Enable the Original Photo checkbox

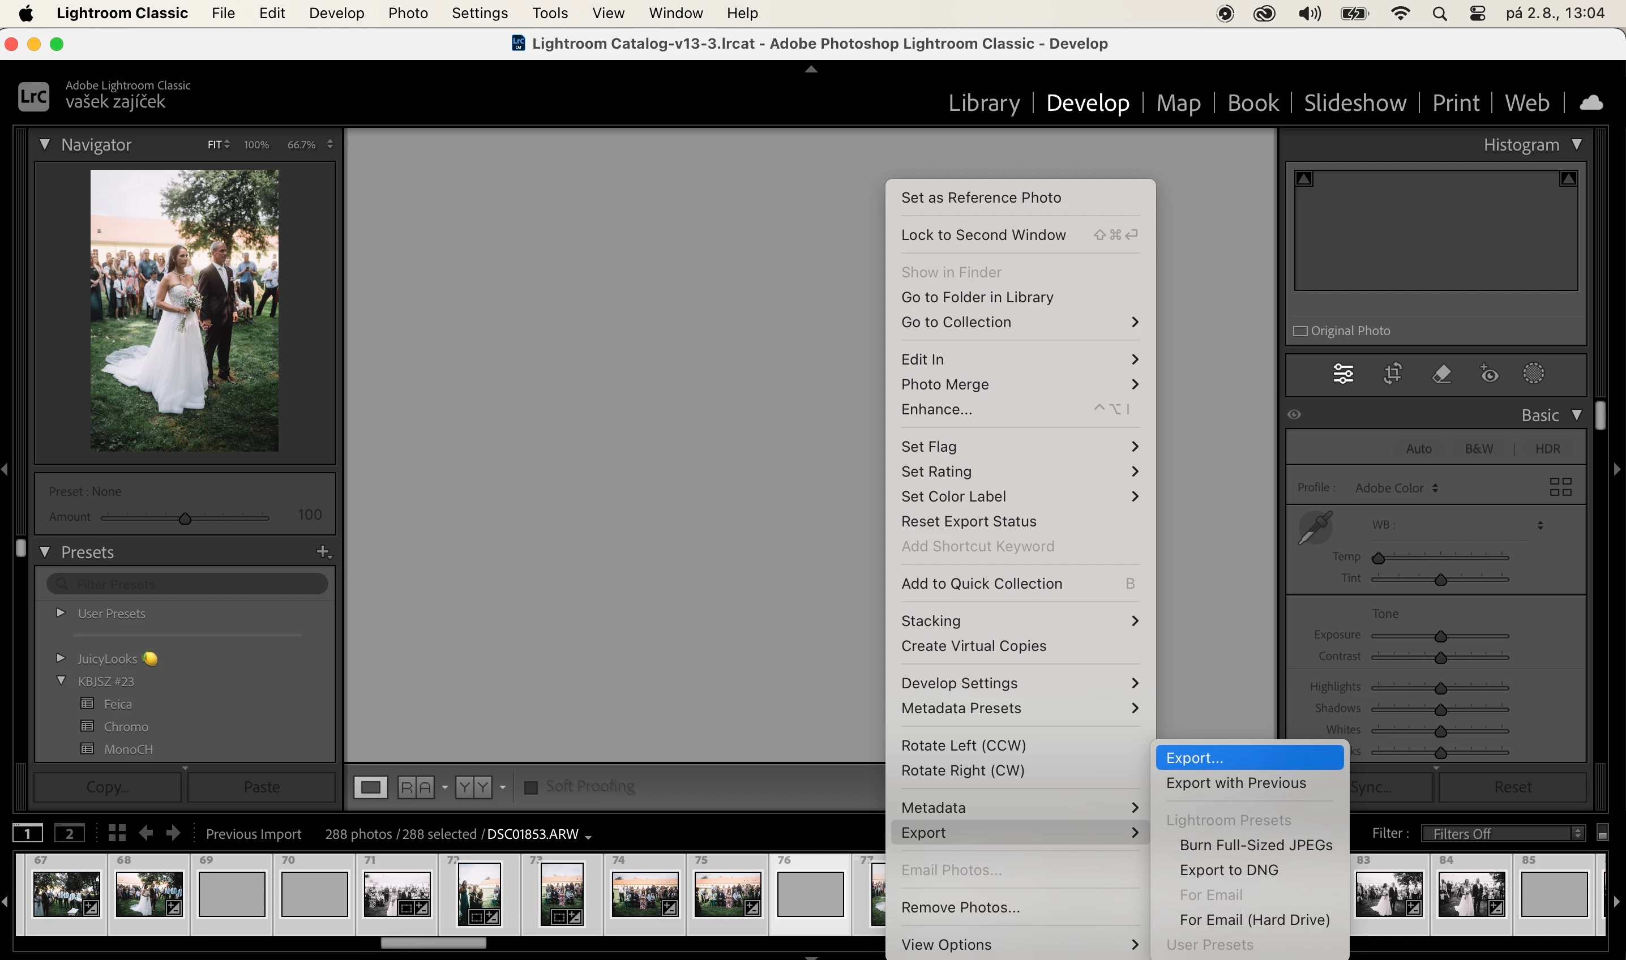tap(1300, 331)
